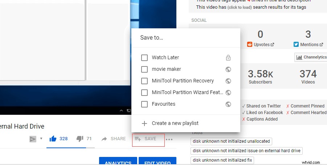Click the lock icon beside Watch Later
The image size is (327, 166).
pos(228,58)
